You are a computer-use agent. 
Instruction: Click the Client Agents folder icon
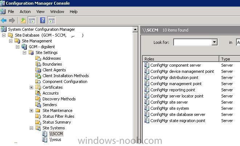(x=38, y=70)
